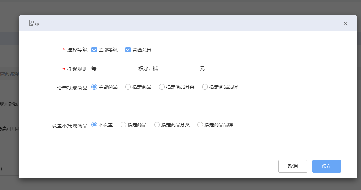Pick 指定商品品牌 in the 设置抵现商品 row
Screen dimensions: 361x190
[x=205, y=87]
